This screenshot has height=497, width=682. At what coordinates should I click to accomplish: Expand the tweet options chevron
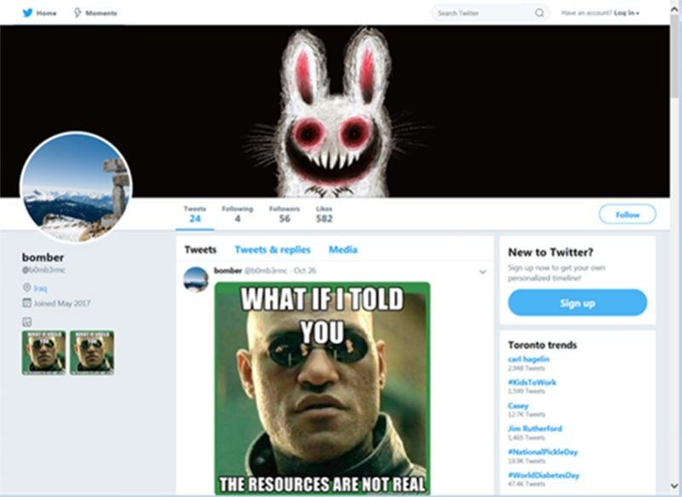483,272
